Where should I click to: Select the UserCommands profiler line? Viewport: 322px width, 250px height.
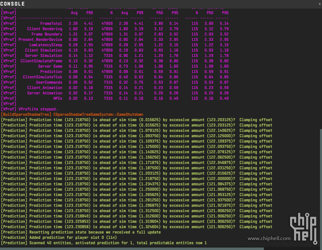pyautogui.click(x=49, y=82)
